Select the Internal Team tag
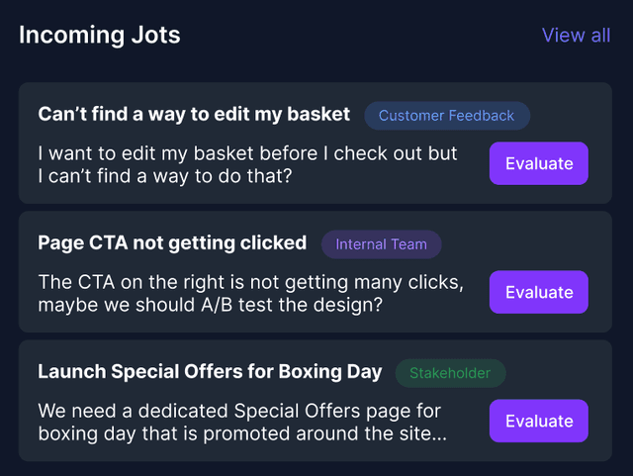The image size is (633, 476). tap(381, 244)
